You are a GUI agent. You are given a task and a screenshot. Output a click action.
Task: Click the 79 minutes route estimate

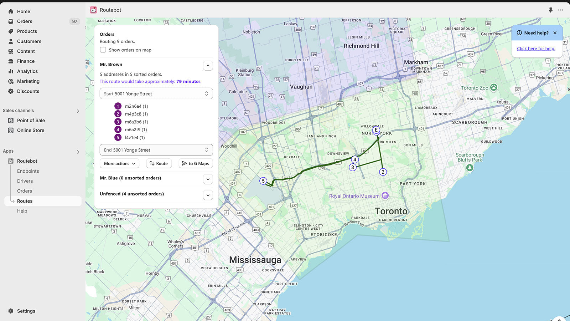[x=188, y=81]
